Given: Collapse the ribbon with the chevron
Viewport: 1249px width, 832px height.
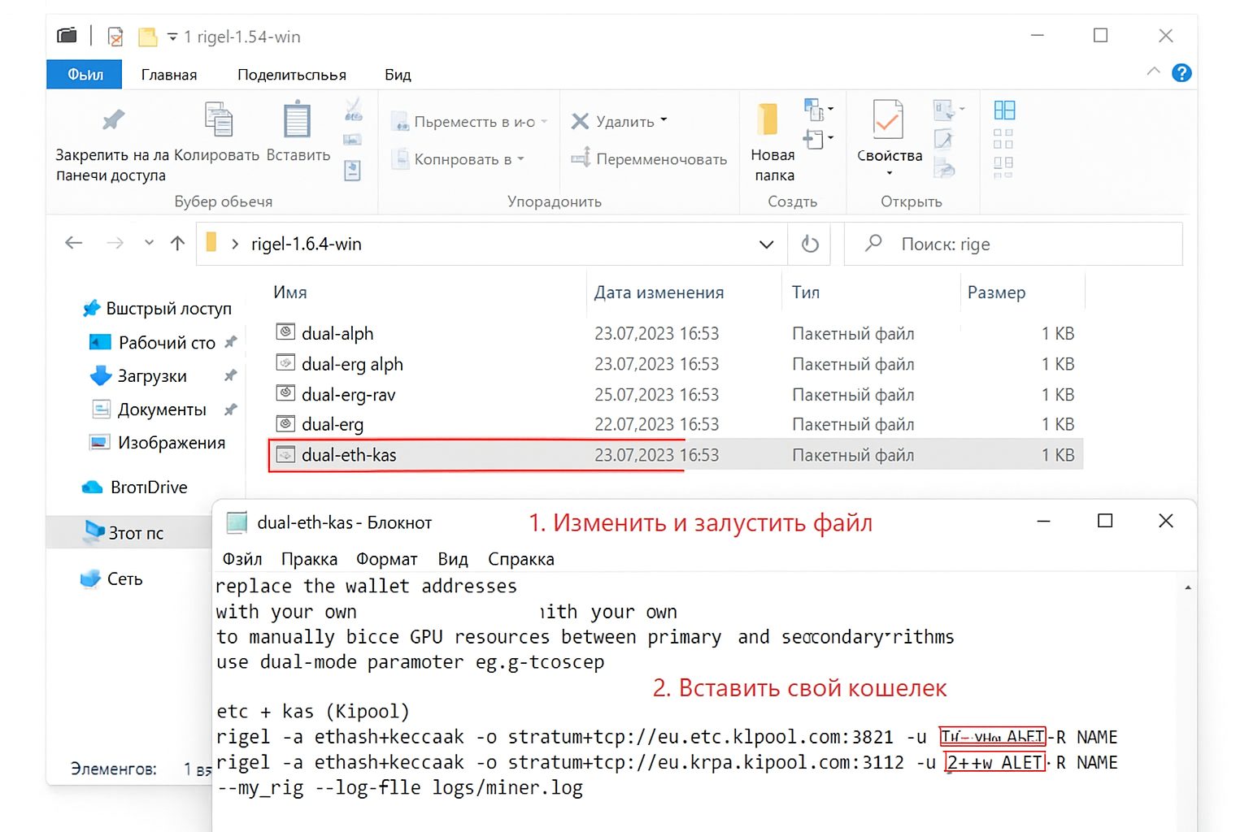Looking at the screenshot, I should (x=1153, y=72).
